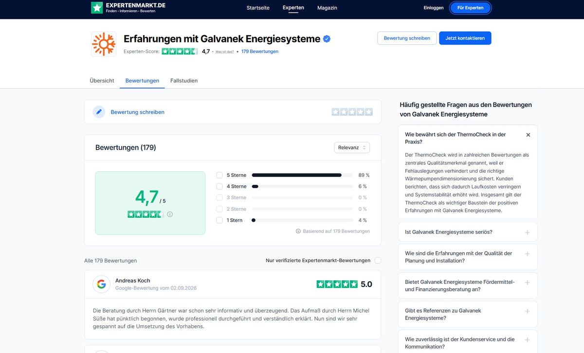
Task: Click the 5 Sterne progress bar
Action: [x=302, y=175]
